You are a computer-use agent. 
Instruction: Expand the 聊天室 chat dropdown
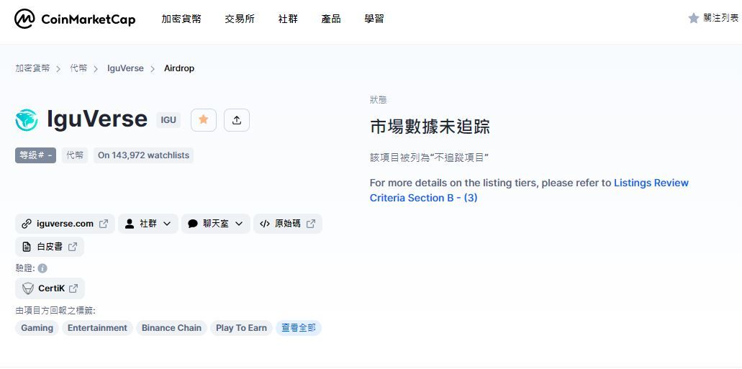[x=216, y=224]
